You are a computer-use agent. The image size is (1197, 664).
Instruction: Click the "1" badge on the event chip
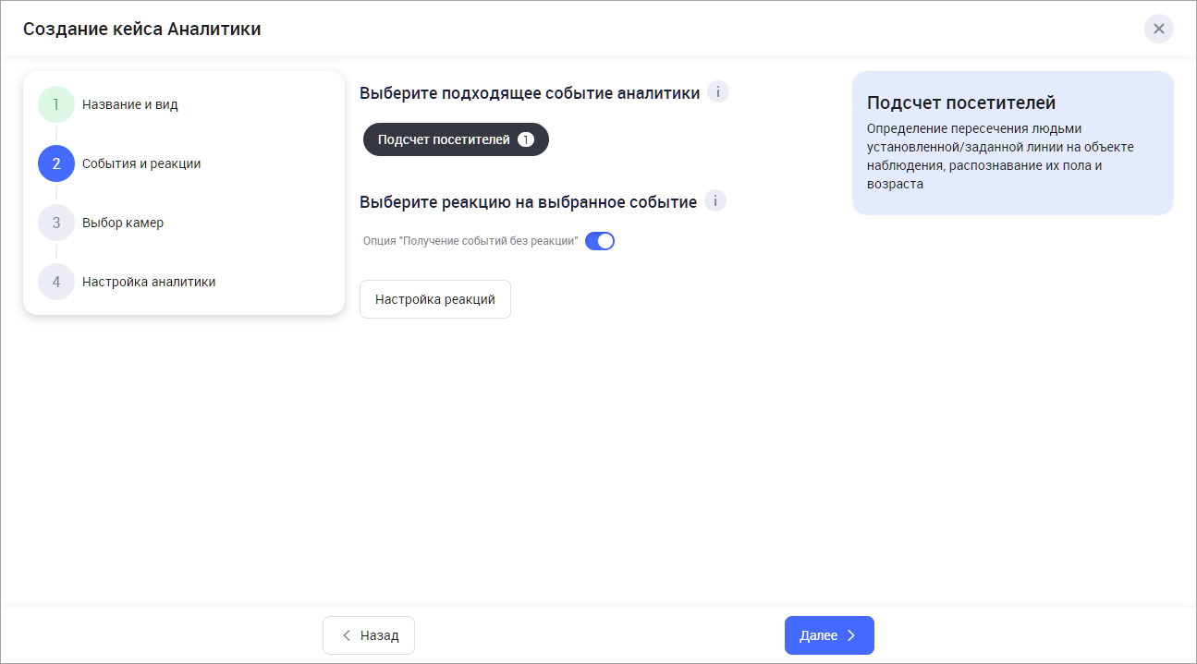click(x=525, y=139)
